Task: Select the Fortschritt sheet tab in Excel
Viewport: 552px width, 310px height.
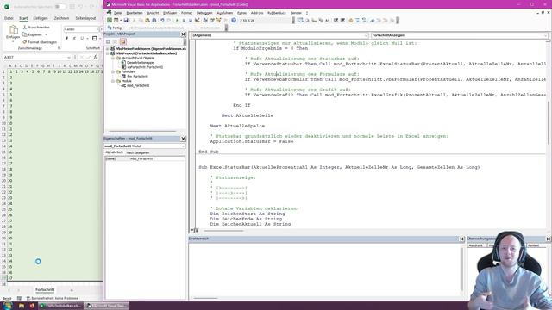Action: point(45,289)
